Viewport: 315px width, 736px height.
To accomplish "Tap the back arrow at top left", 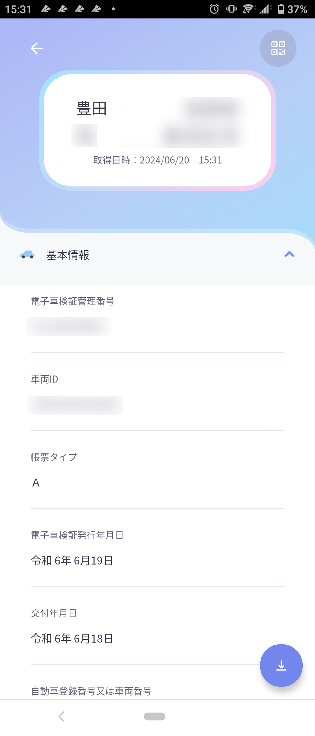I will [37, 48].
